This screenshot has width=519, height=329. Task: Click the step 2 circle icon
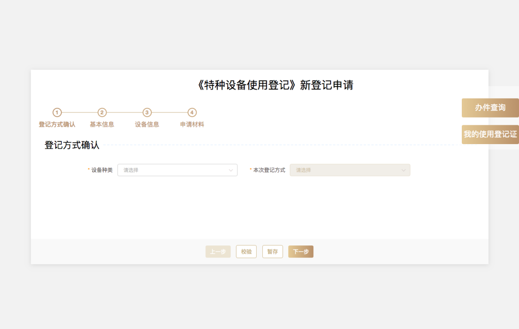(x=102, y=112)
